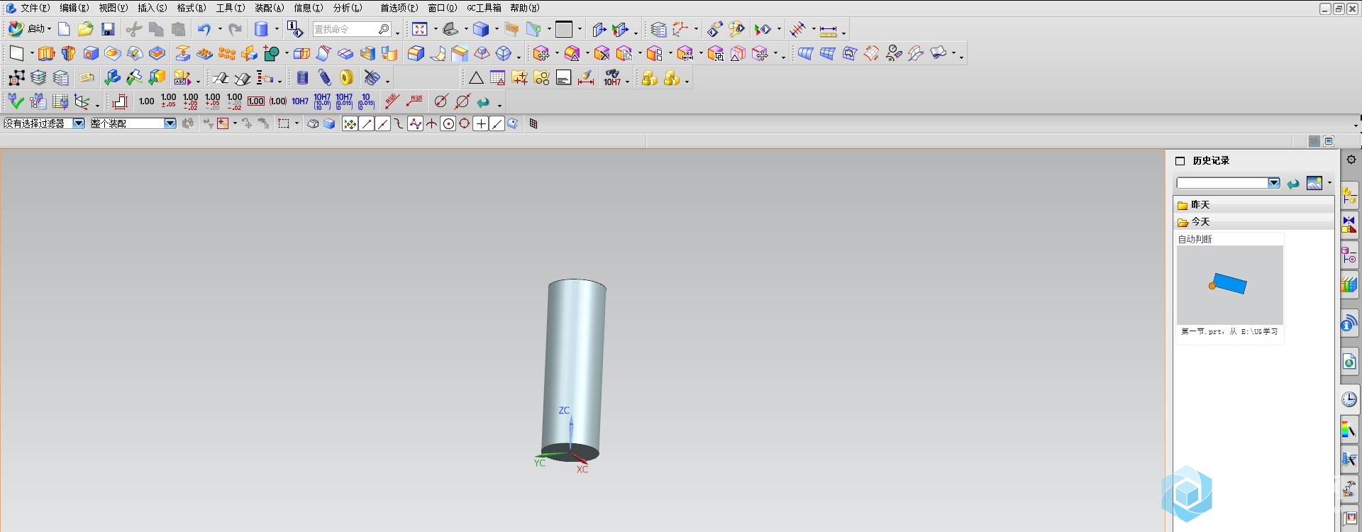Click the Move Face cube icon
The height and width of the screenshot is (532, 1362).
541,53
